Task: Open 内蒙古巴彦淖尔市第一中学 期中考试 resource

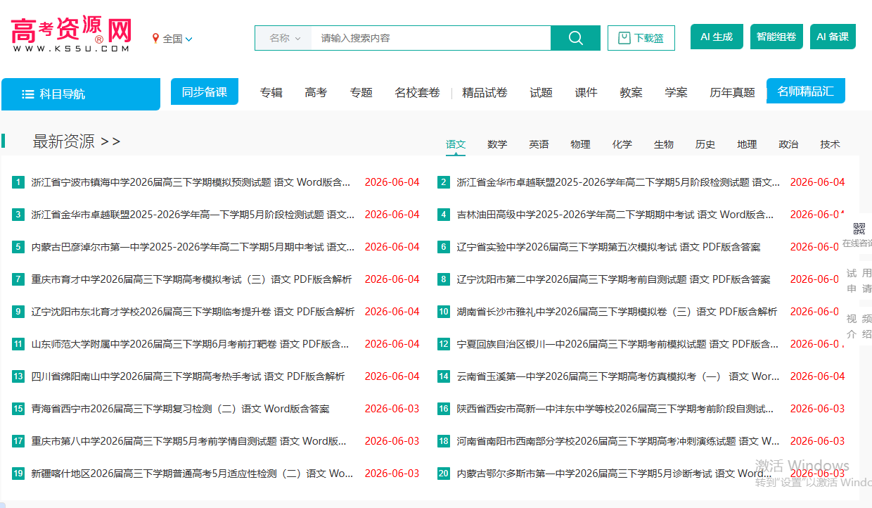Action: 193,247
